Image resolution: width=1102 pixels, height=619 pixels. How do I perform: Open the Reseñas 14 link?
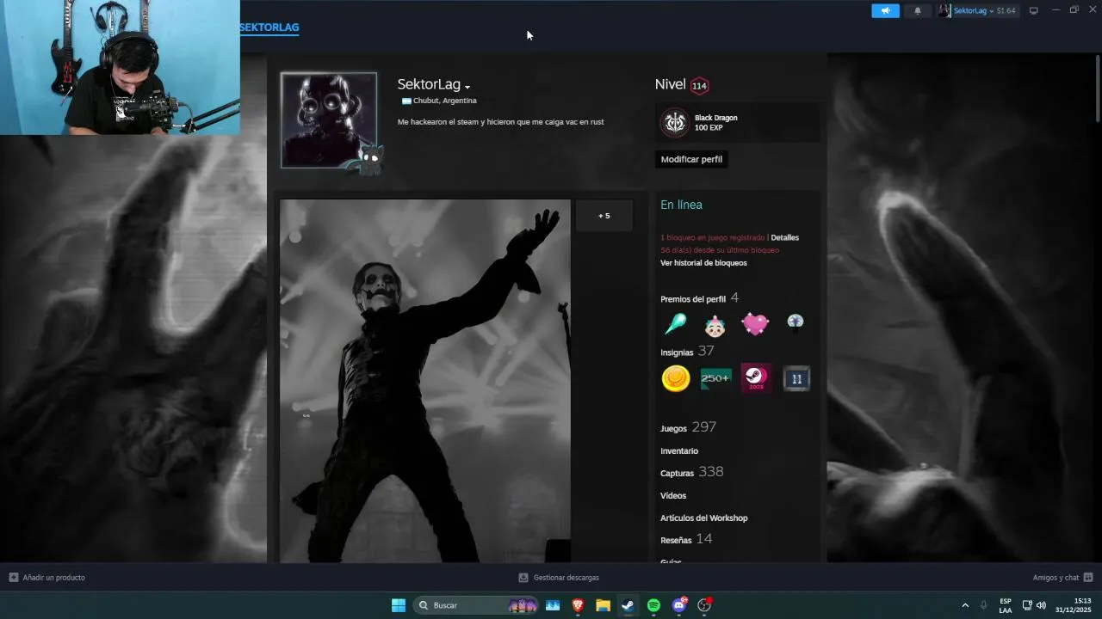click(x=686, y=539)
